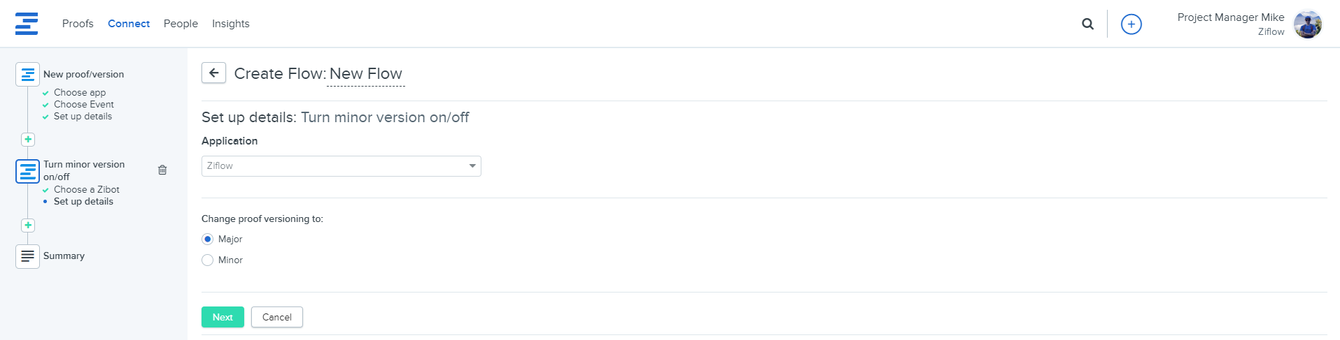Open People menu
Viewport: 1340px width, 340px height.
(x=181, y=24)
